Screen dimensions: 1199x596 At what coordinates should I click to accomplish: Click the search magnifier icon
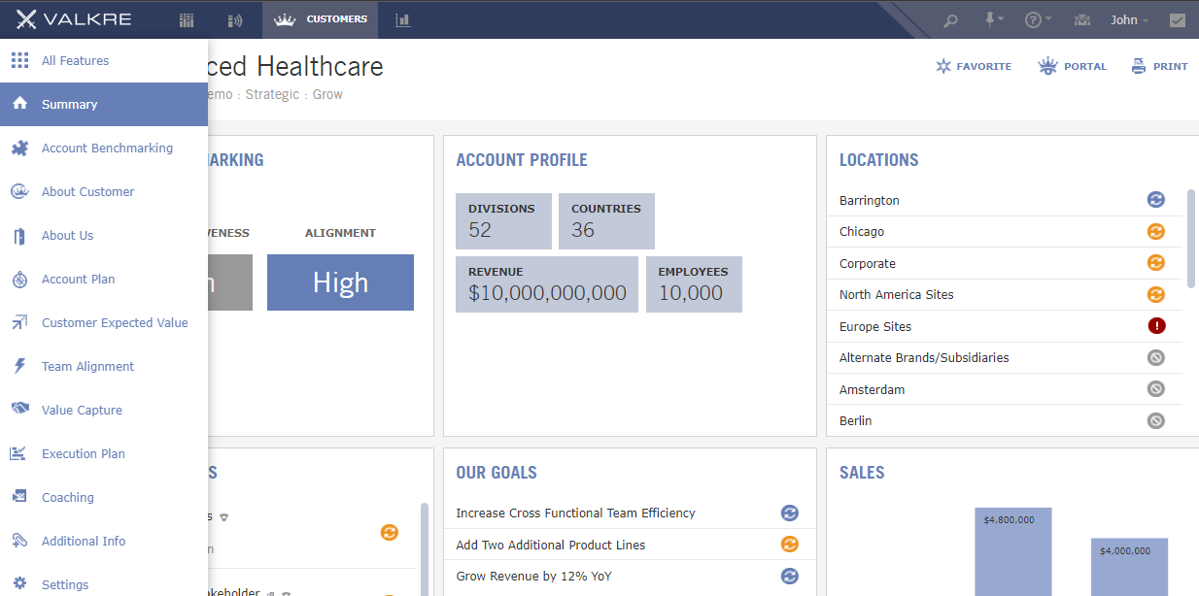click(x=951, y=19)
